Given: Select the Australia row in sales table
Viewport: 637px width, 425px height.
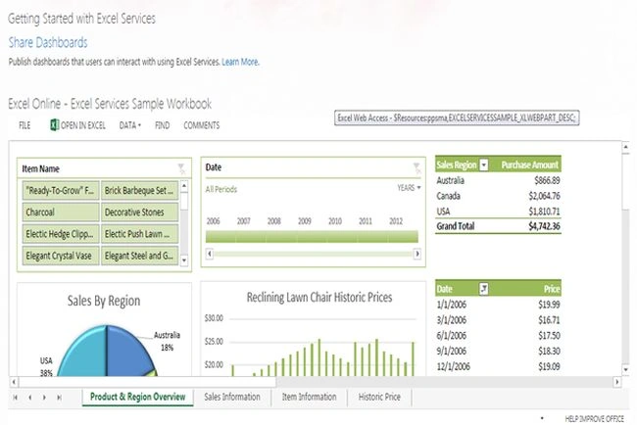Looking at the screenshot, I should click(498, 180).
